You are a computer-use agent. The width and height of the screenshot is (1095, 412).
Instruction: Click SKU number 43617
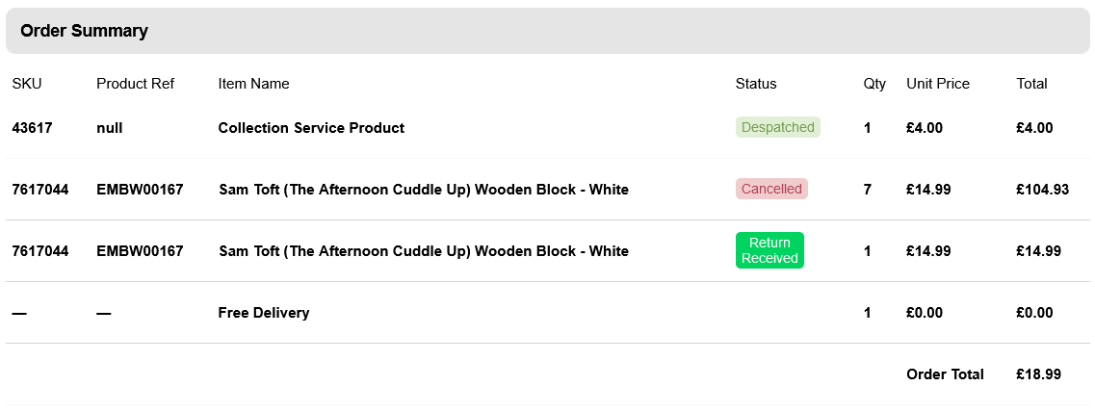pos(32,128)
